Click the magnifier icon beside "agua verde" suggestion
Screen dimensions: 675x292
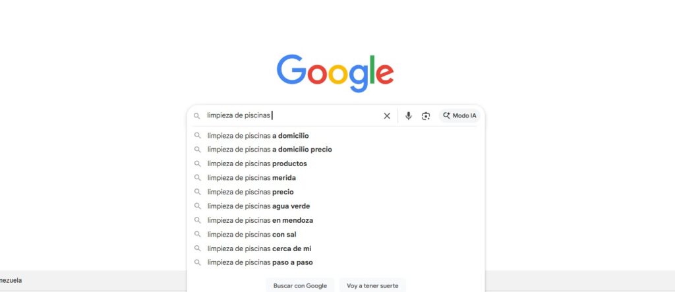[196, 206]
